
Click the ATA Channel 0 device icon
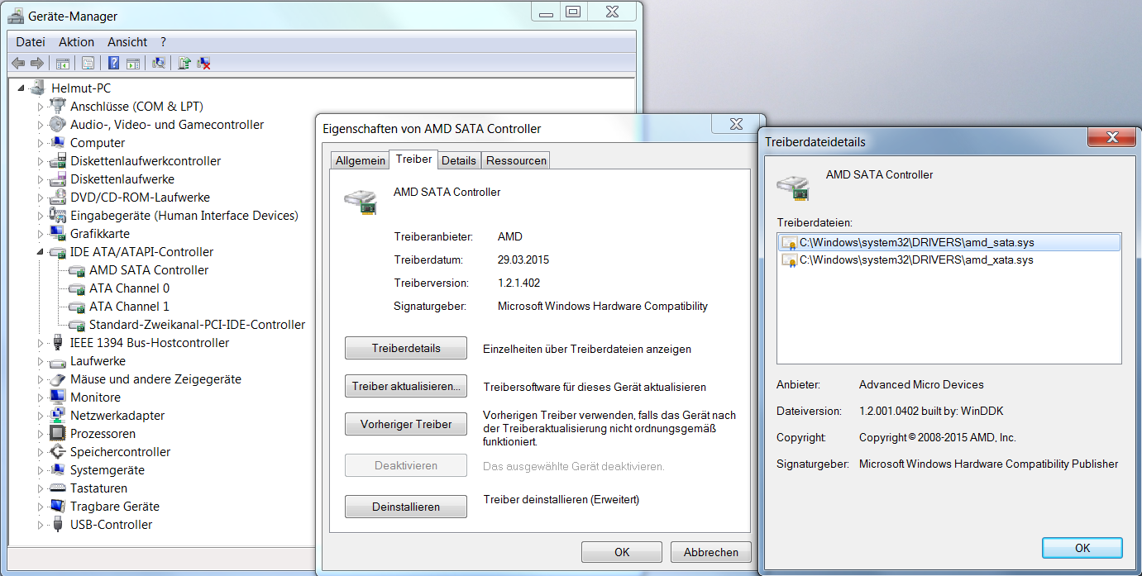click(76, 288)
